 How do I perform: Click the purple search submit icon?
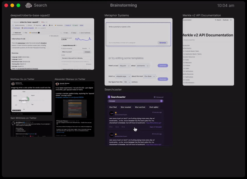(161, 101)
